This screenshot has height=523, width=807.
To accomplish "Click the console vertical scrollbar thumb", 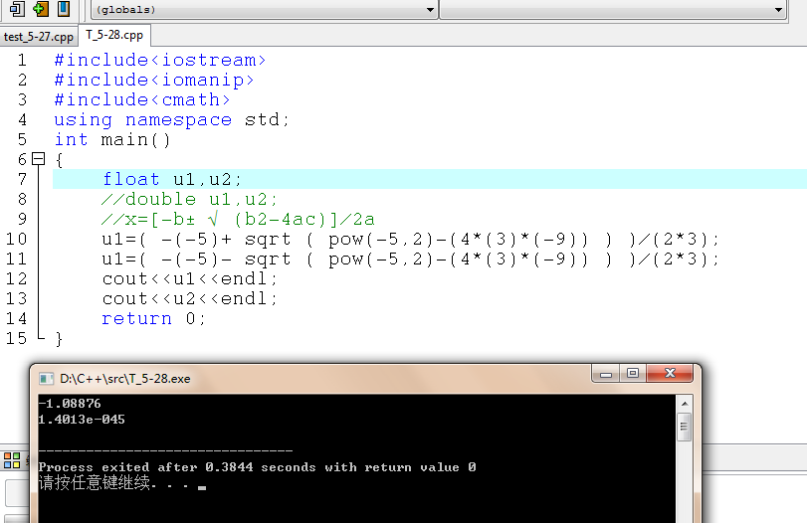I will point(684,427).
